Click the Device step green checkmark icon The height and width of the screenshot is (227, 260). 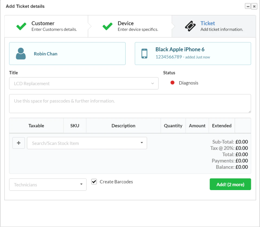108,26
